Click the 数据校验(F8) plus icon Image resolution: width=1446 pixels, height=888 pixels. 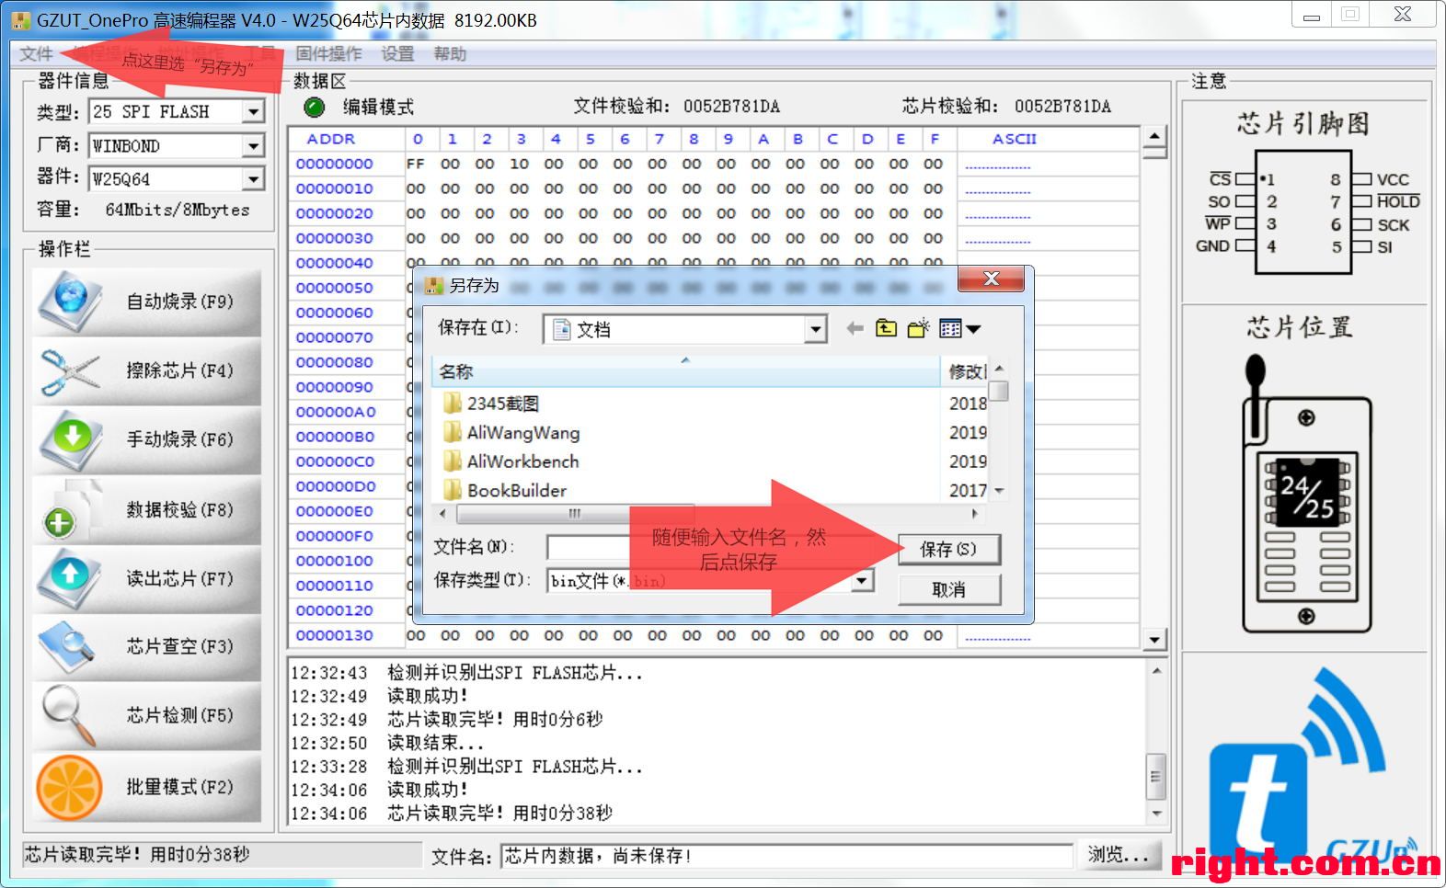point(59,523)
